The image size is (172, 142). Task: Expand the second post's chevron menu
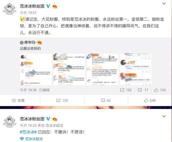(x=164, y=116)
